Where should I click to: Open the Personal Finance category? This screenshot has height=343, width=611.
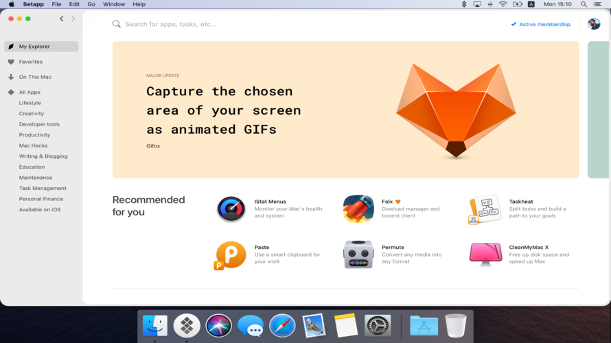pyautogui.click(x=41, y=199)
